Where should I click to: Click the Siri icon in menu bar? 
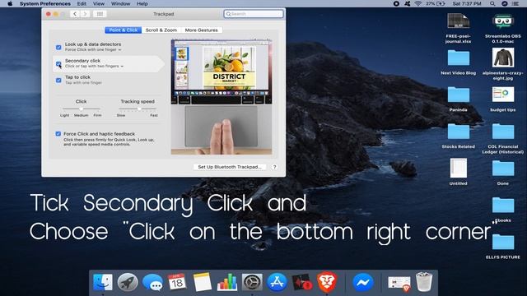504,3
